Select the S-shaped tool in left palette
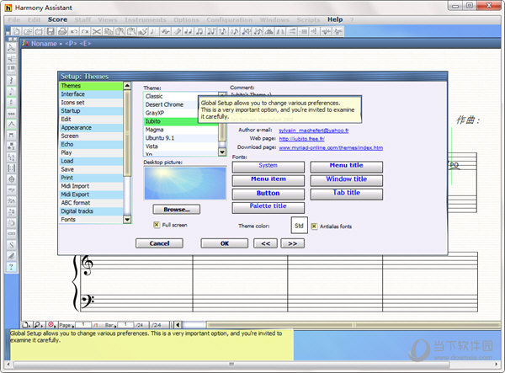The image size is (505, 373). [11, 245]
